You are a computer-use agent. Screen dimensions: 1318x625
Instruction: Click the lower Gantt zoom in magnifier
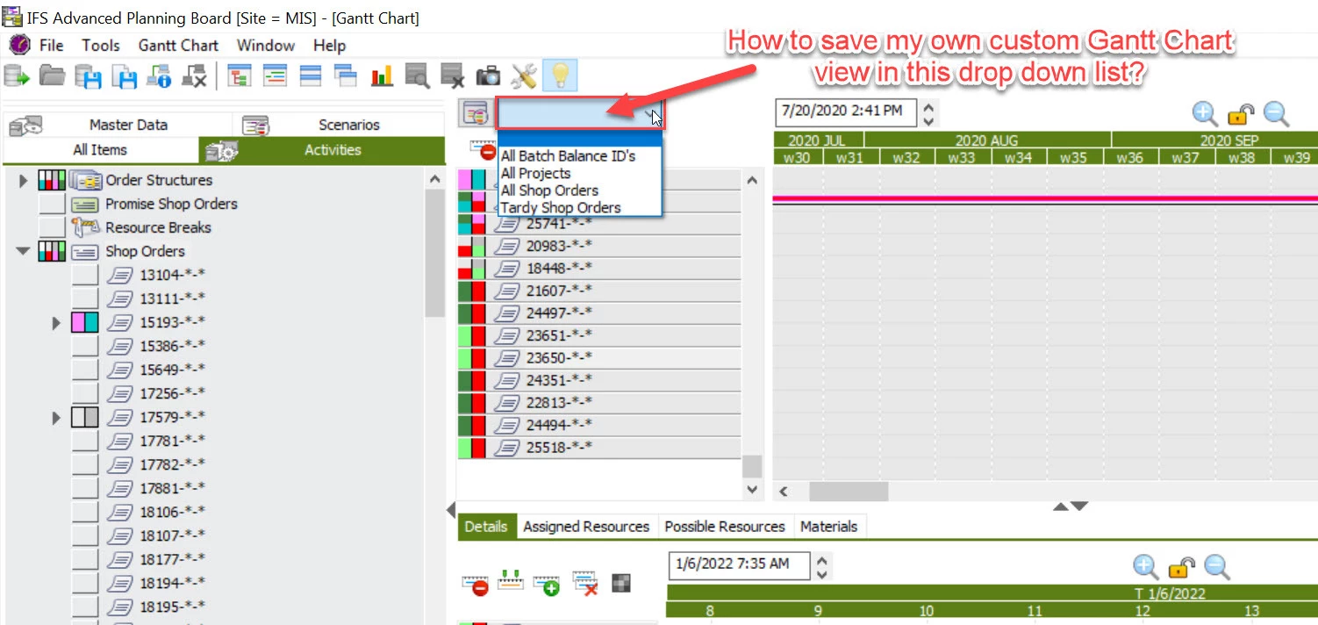pyautogui.click(x=1145, y=566)
